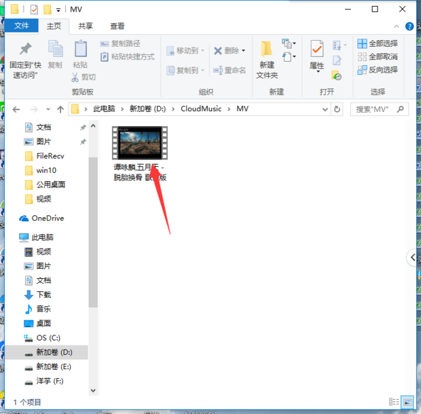The height and width of the screenshot is (414, 421).
Task: Click the search magnifier icon
Action: coord(400,109)
